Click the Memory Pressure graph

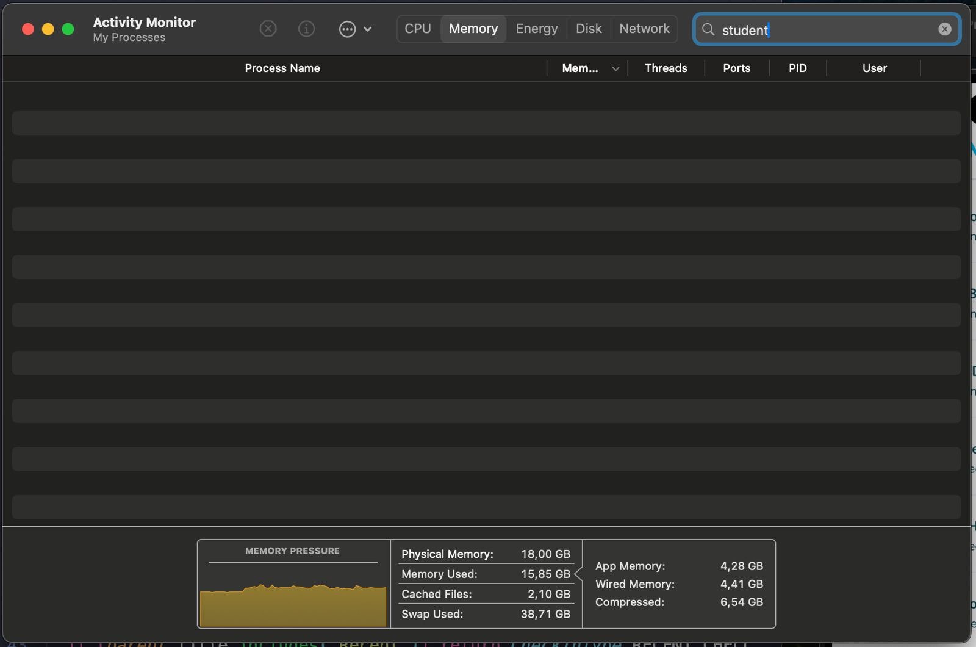click(x=293, y=604)
